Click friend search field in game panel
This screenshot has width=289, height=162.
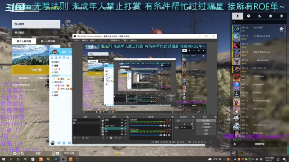[x=259, y=22]
